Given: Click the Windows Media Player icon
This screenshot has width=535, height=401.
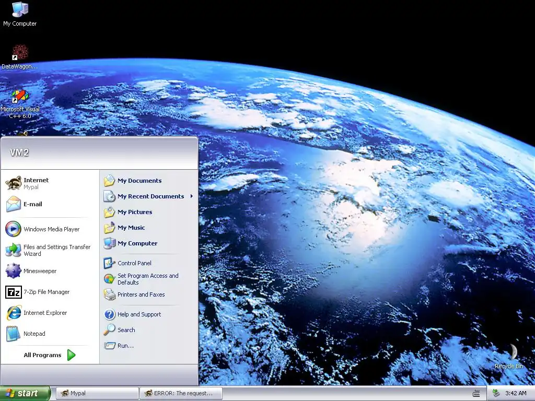Looking at the screenshot, I should (13, 229).
